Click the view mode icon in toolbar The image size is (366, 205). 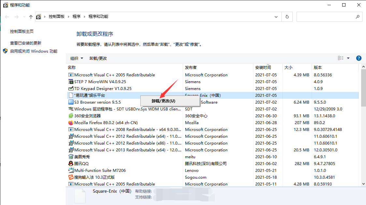click(x=341, y=58)
